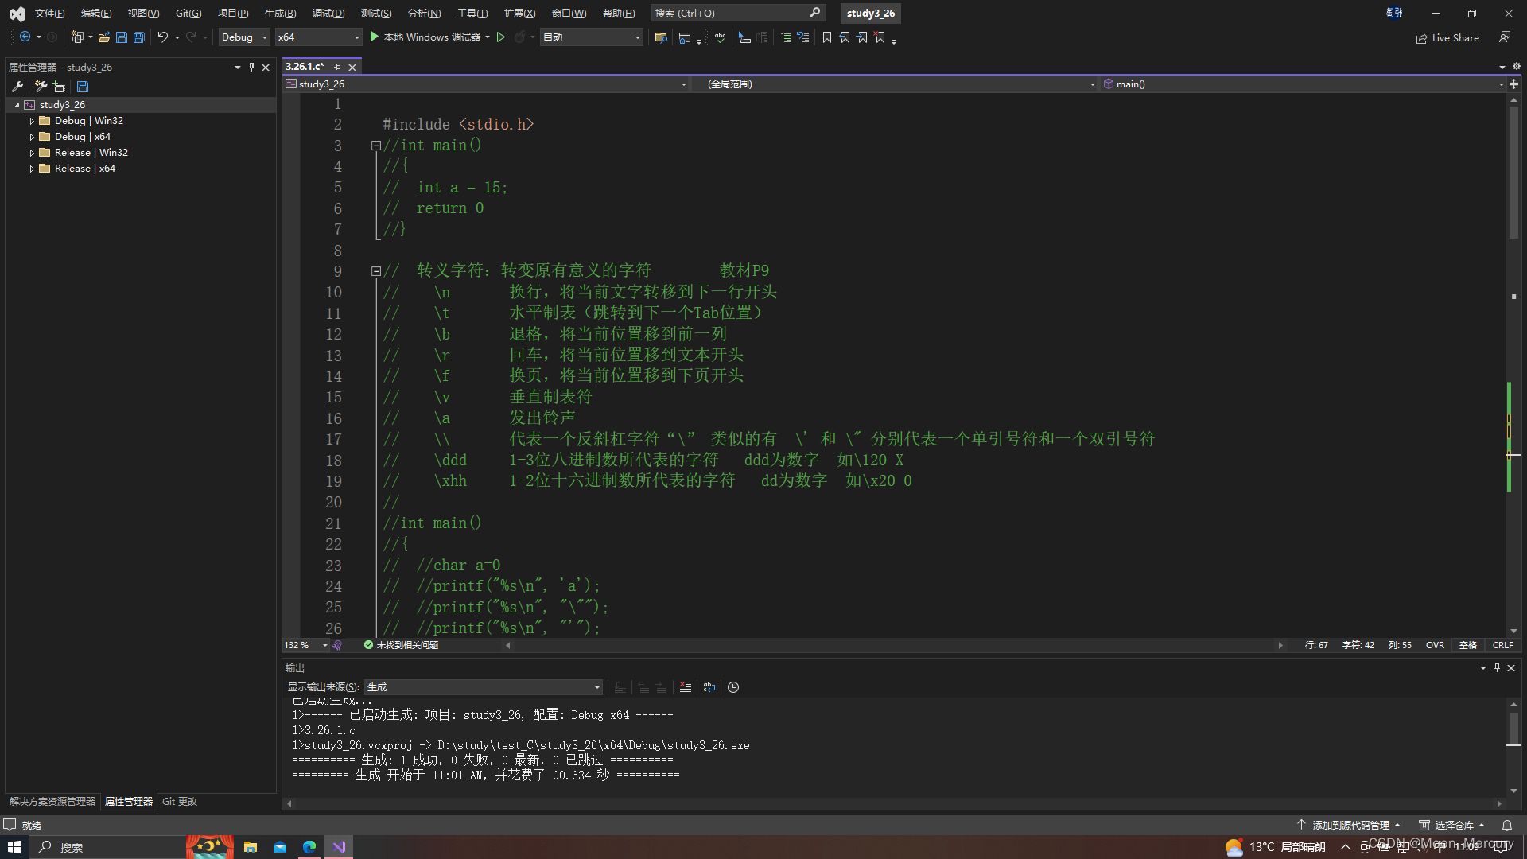Click the Live Share button

1447,37
